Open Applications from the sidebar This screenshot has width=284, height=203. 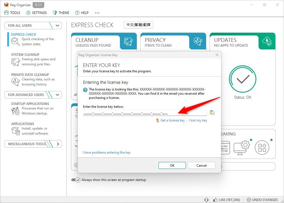click(30, 129)
